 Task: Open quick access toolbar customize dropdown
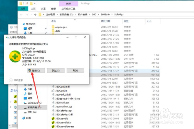35,4
